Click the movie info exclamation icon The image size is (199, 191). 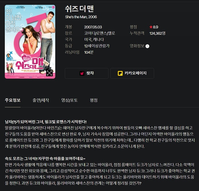tap(147, 46)
